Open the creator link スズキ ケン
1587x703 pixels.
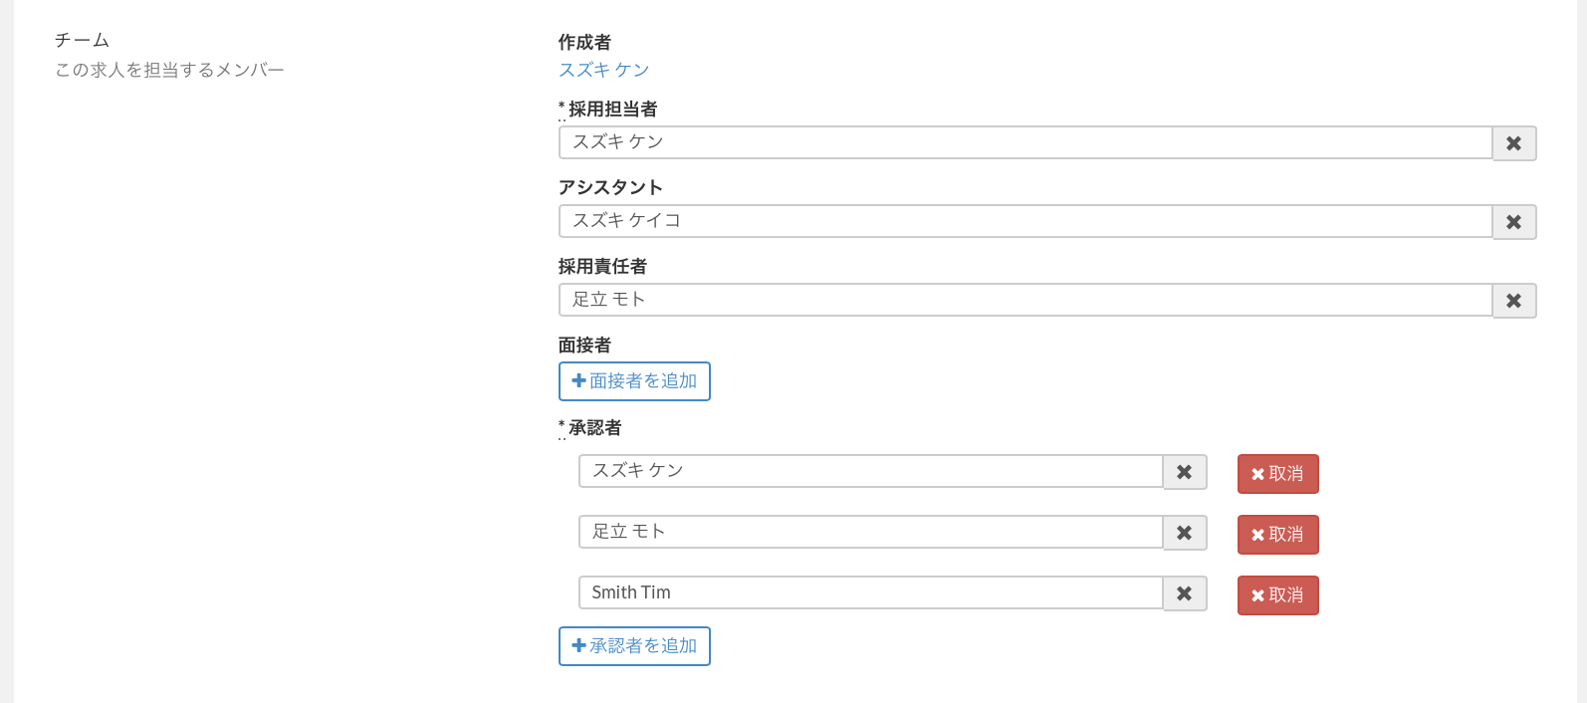tap(603, 70)
